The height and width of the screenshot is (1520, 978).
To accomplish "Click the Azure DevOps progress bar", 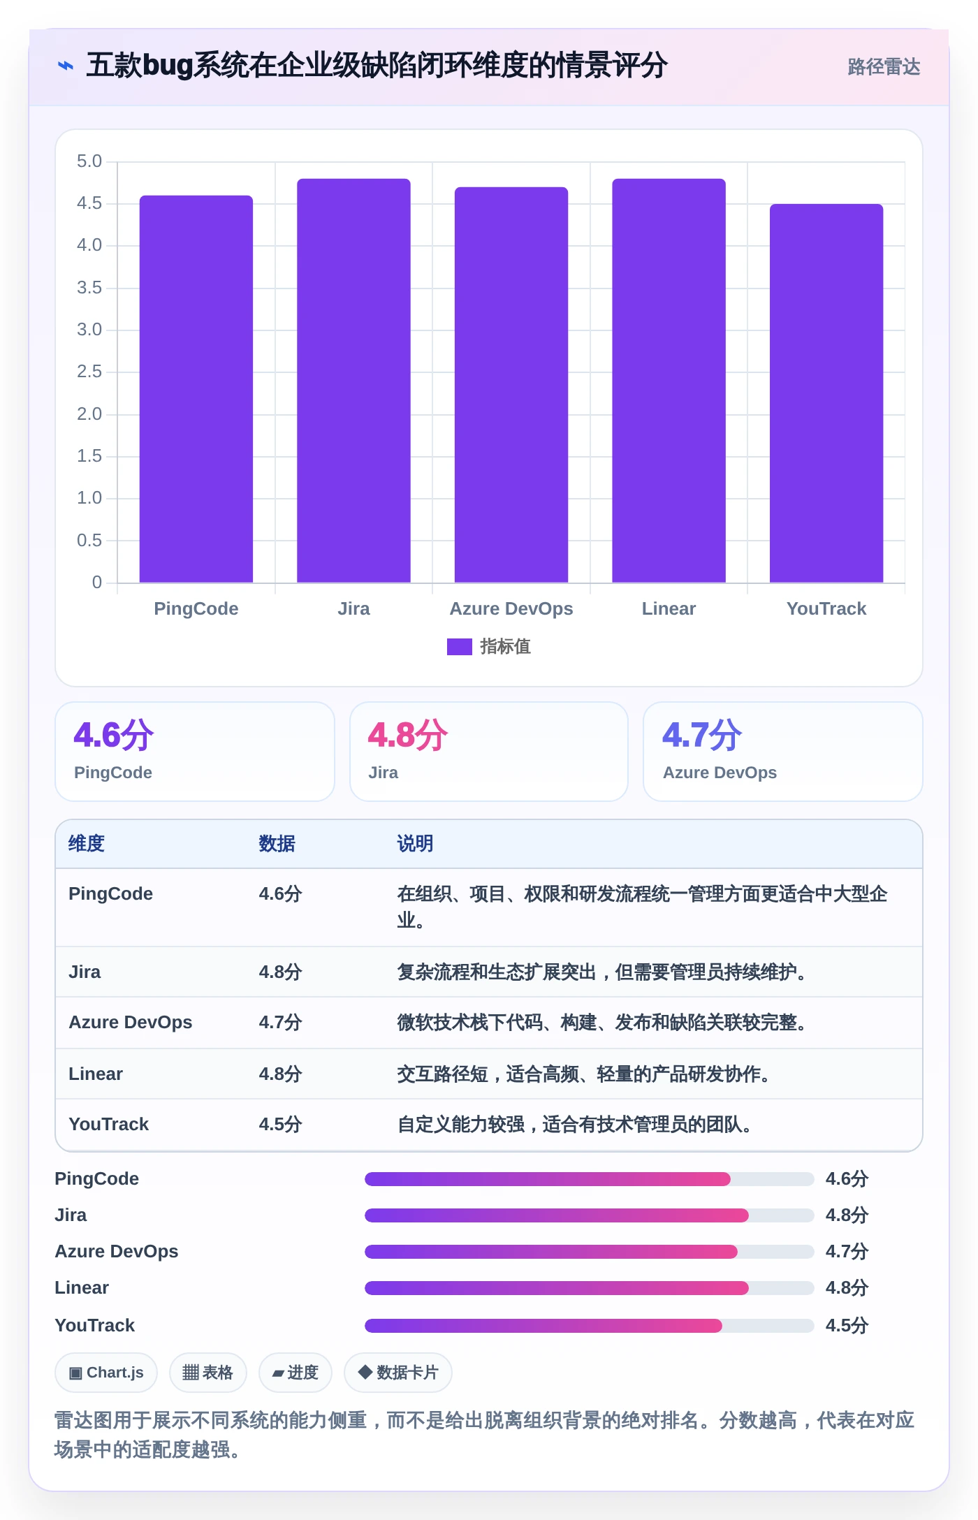I will [589, 1252].
